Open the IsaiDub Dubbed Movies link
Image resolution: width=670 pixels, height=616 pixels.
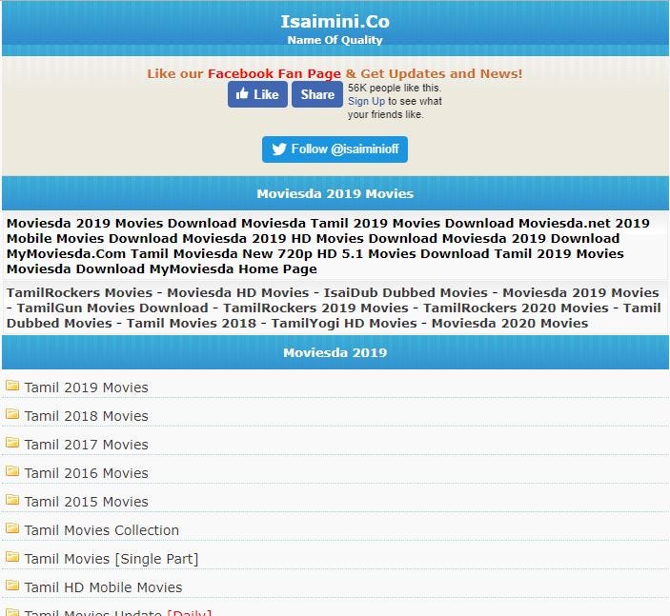(x=405, y=293)
